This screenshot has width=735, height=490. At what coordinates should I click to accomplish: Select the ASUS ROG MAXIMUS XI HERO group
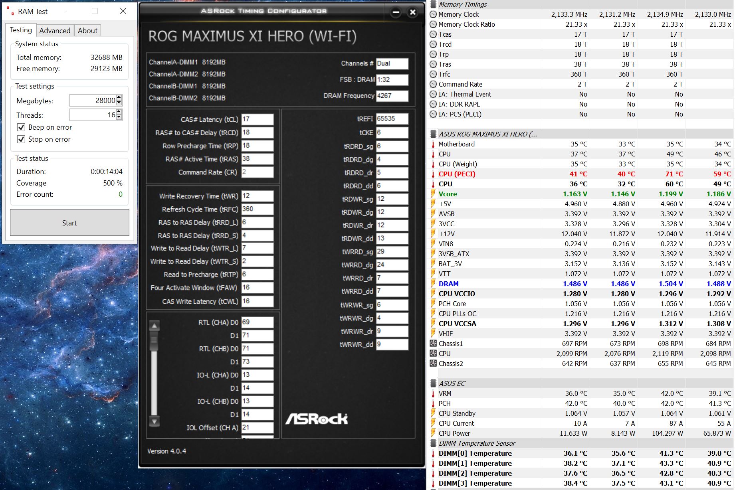[581, 134]
